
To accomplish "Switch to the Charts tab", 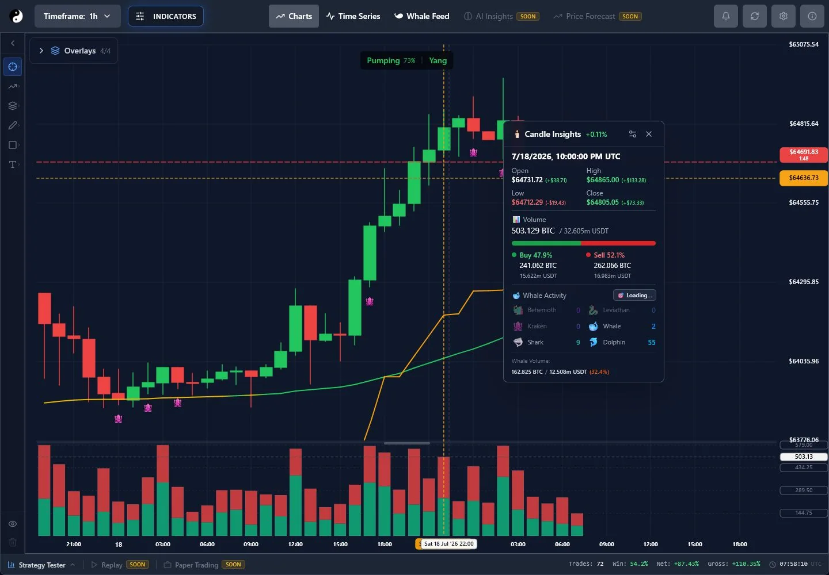I will [294, 16].
